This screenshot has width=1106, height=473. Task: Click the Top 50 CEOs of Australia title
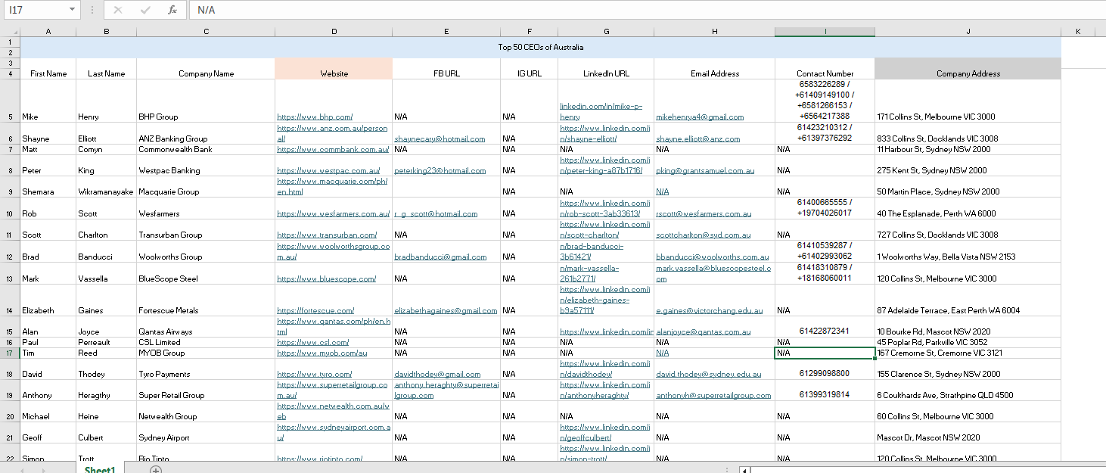tap(540, 47)
